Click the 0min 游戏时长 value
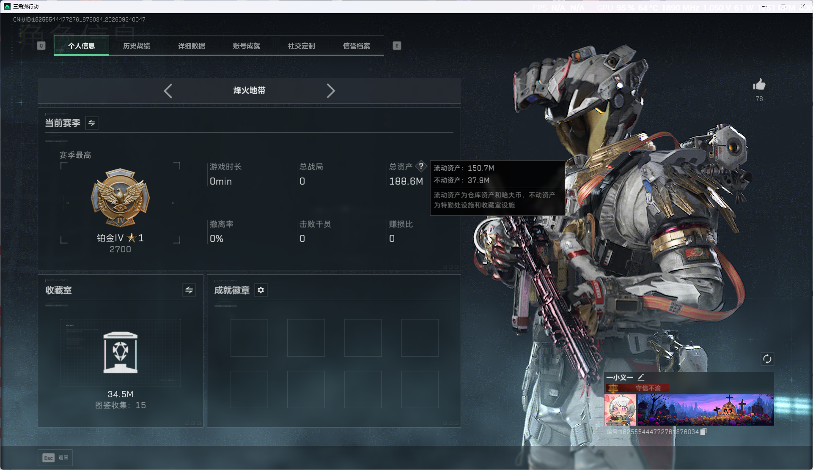The image size is (813, 470). click(221, 181)
